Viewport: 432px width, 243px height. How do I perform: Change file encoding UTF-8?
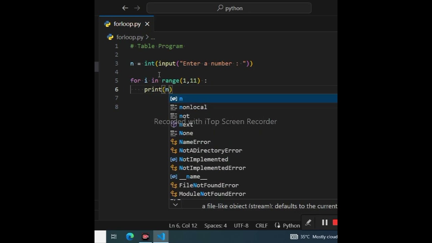[241, 225]
